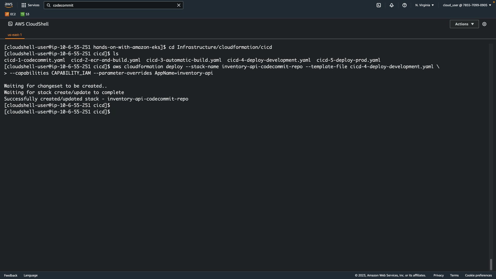Click the Feedback link
This screenshot has height=279, width=496.
click(11, 275)
